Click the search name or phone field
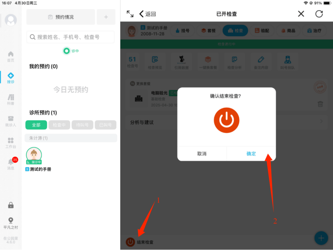 (70, 37)
